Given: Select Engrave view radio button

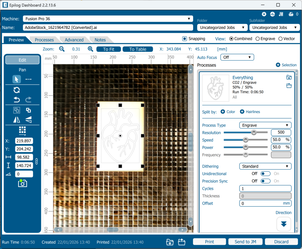Looking at the screenshot, I should [x=257, y=39].
